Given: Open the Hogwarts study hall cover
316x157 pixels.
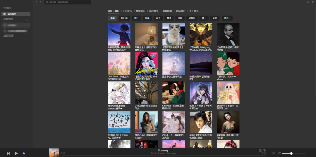Looking at the screenshot, I should [147, 93].
